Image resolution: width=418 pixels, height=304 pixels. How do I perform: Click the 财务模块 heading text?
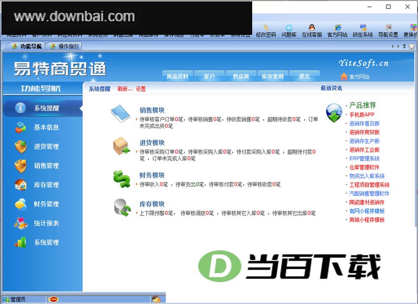tap(152, 175)
